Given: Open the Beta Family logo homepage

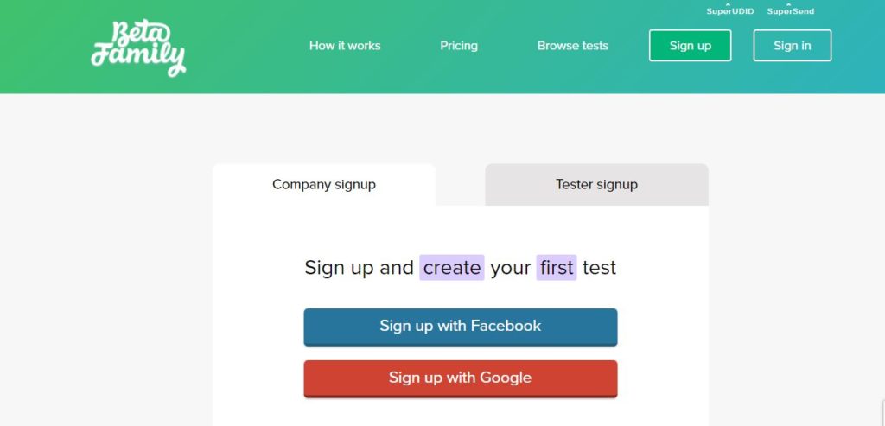Looking at the screenshot, I should click(x=138, y=48).
